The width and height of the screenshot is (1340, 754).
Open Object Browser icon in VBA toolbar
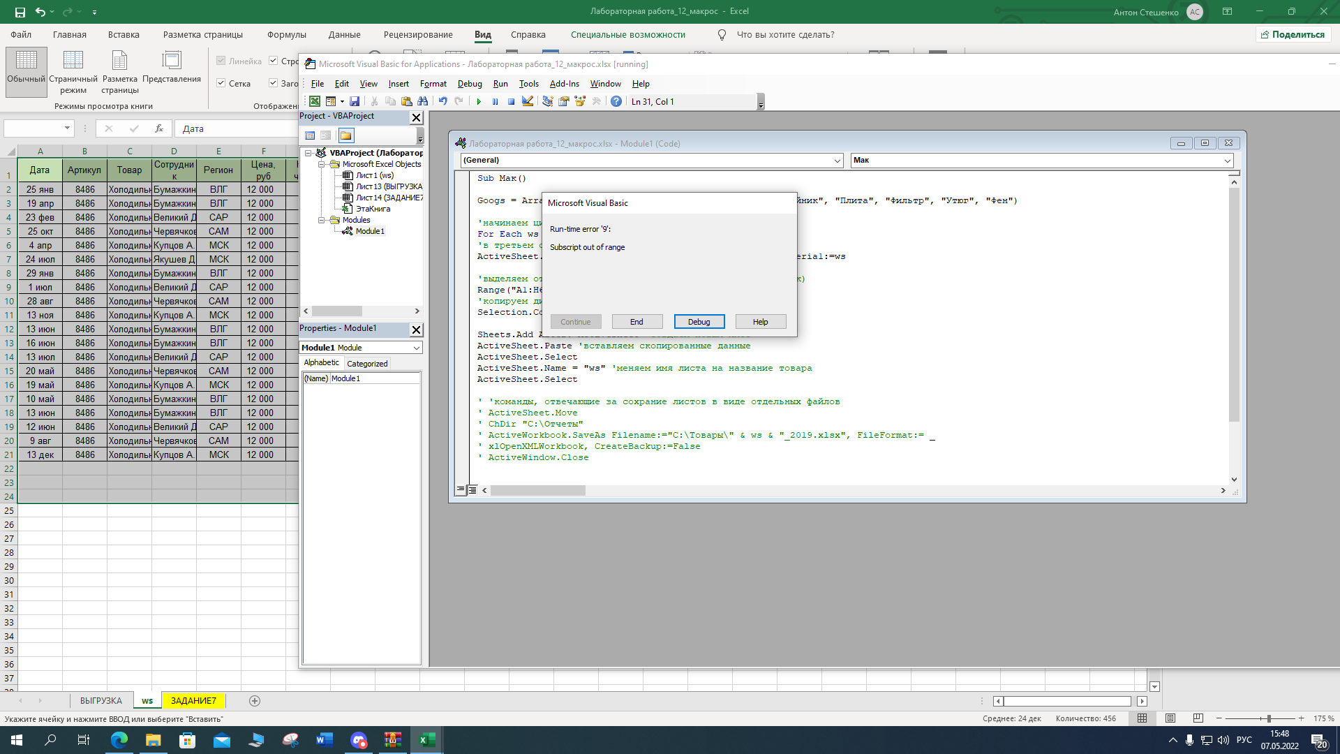pyautogui.click(x=580, y=101)
